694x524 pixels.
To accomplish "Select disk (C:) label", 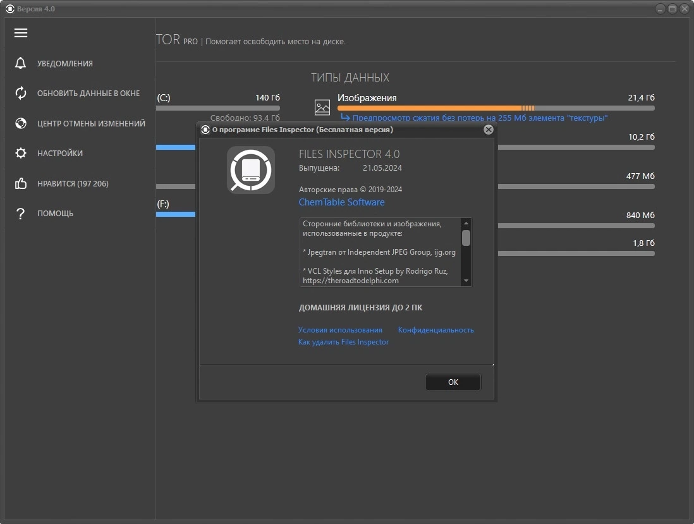I will pos(163,98).
